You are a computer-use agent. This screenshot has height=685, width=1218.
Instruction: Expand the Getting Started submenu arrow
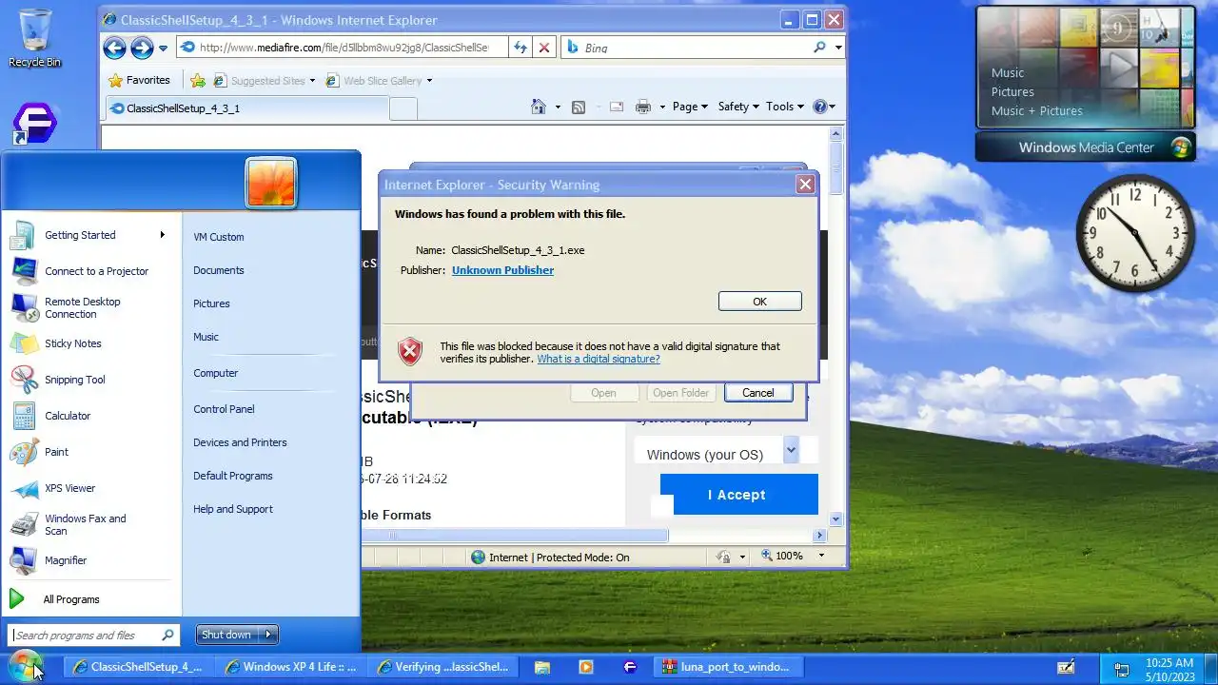coord(162,235)
